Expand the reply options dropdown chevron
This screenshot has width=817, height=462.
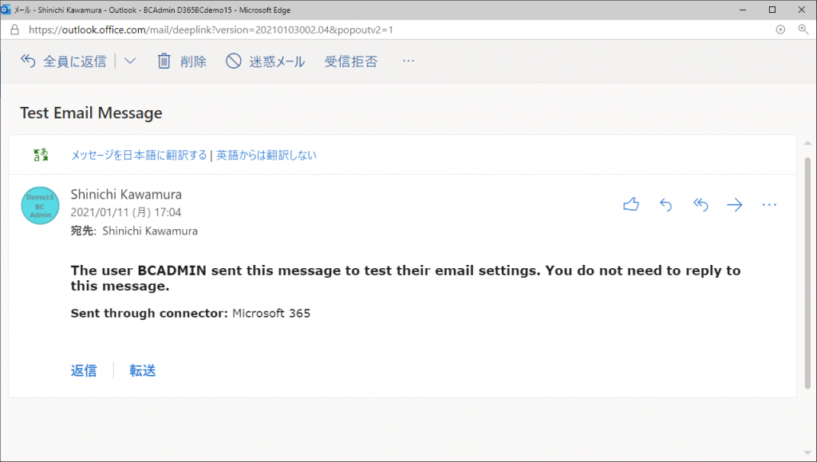coord(130,61)
